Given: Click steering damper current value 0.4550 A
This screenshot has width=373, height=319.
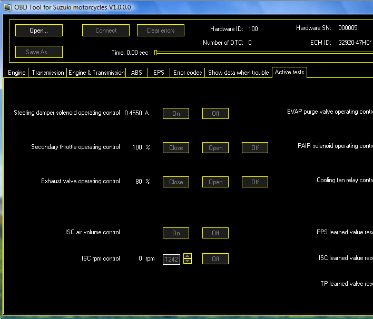Looking at the screenshot, I should point(136,113).
